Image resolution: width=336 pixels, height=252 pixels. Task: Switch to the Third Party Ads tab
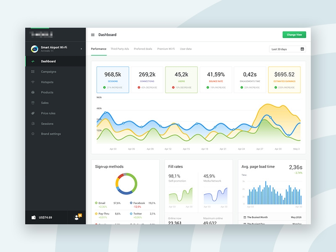[x=120, y=49]
